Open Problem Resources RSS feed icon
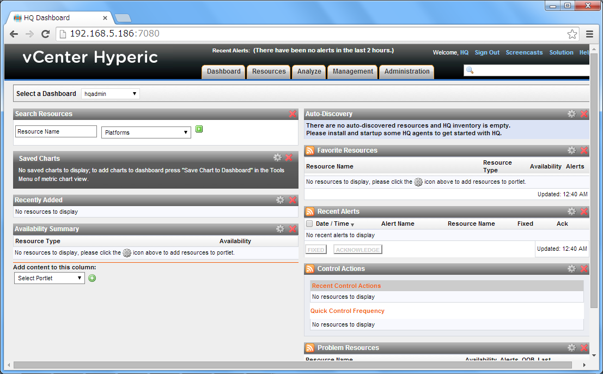Image resolution: width=603 pixels, height=374 pixels. [x=310, y=348]
